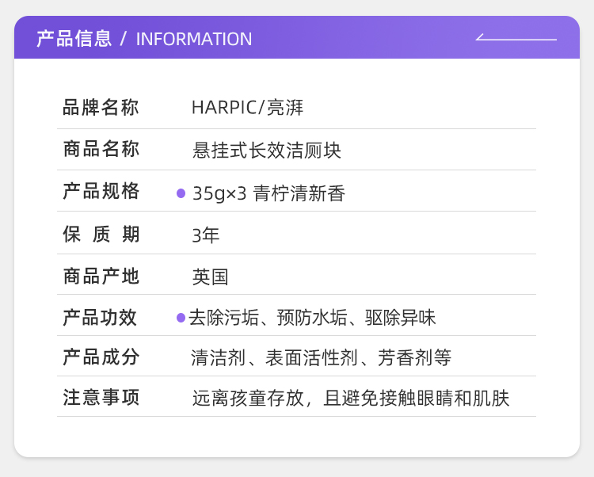Click the 品牌名称 label

pos(101,107)
